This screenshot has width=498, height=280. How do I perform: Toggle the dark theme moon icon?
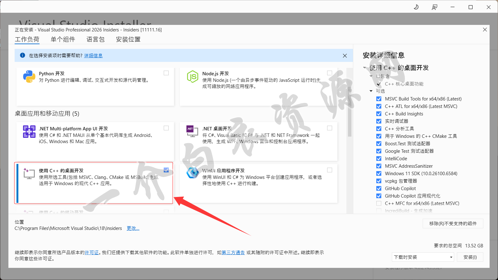(416, 7)
